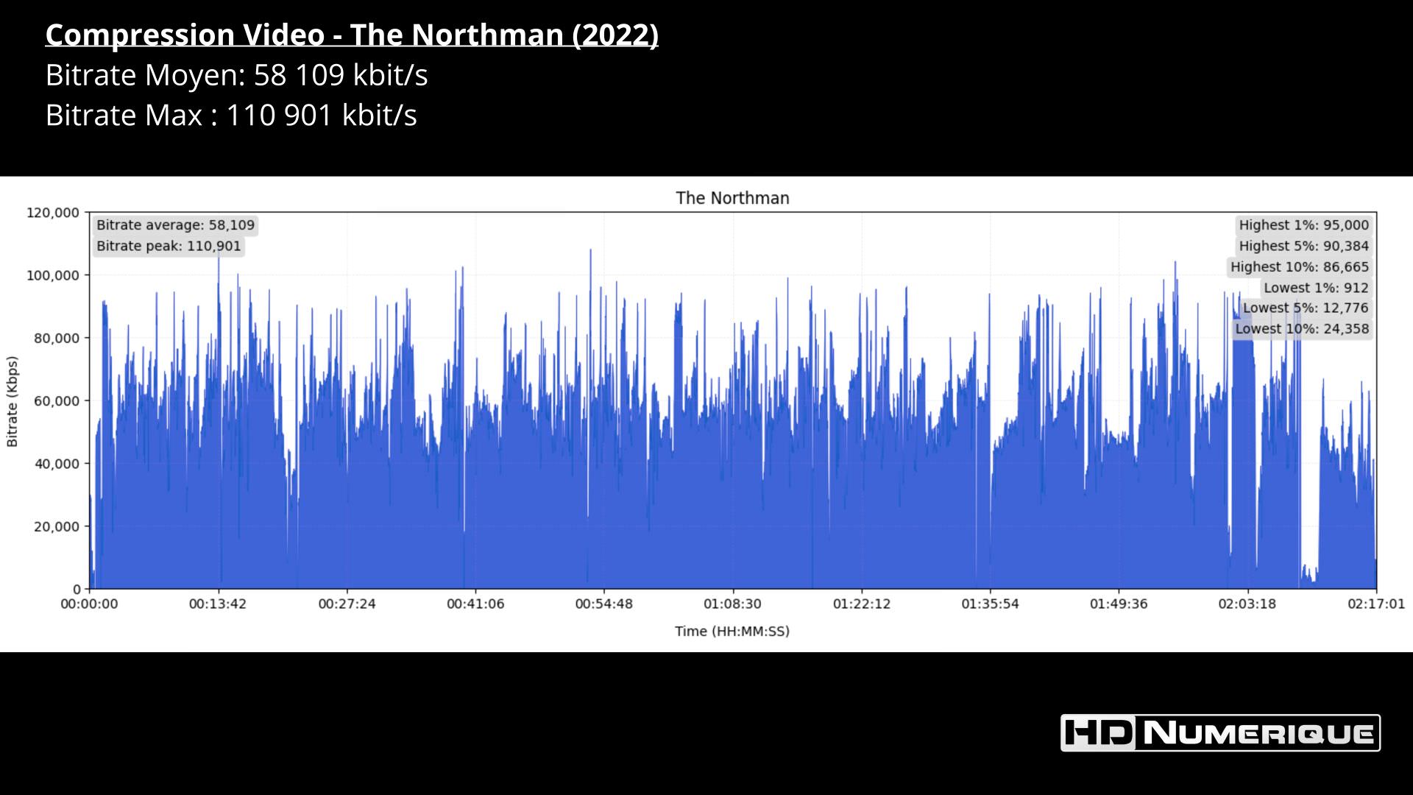Click the 01:08:30 time tick label
Screen dimensions: 1413x795
[732, 604]
